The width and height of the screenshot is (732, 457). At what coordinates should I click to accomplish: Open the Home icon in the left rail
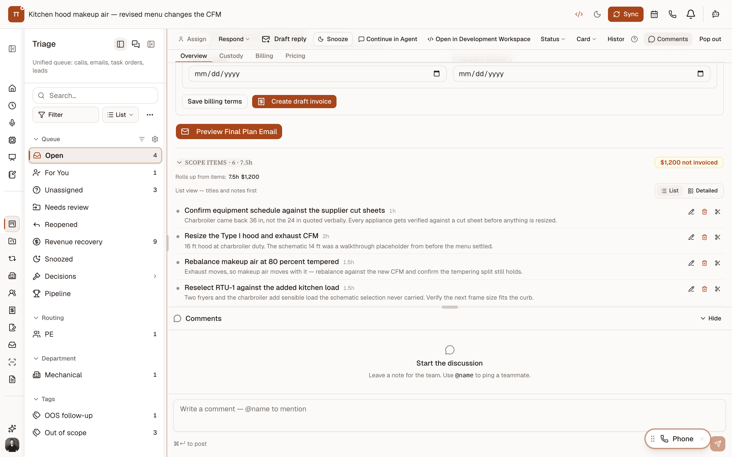12,88
